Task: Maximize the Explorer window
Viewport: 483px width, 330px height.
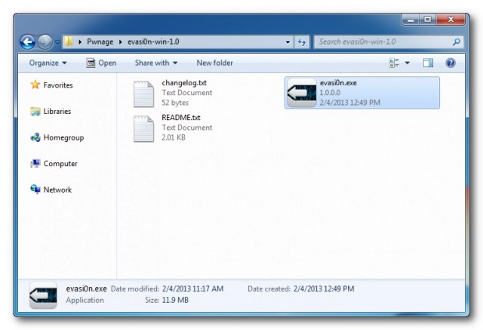Action: tap(428, 20)
